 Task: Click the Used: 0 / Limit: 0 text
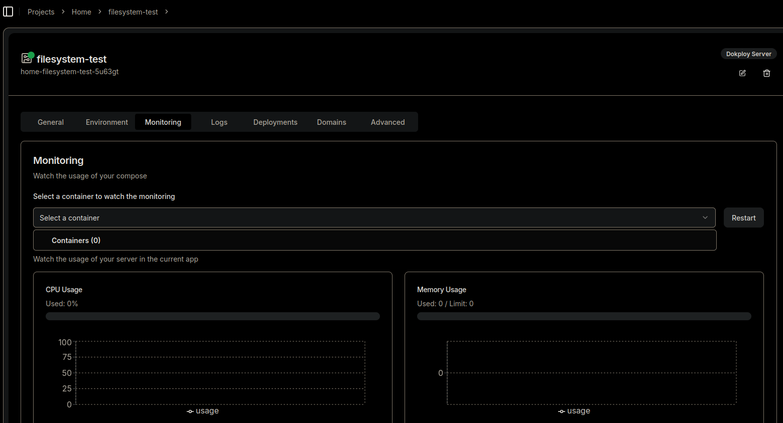click(x=445, y=304)
